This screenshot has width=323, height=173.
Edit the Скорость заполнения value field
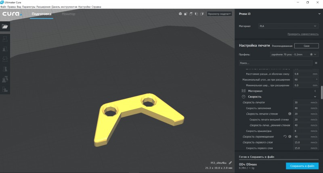coord(306,108)
